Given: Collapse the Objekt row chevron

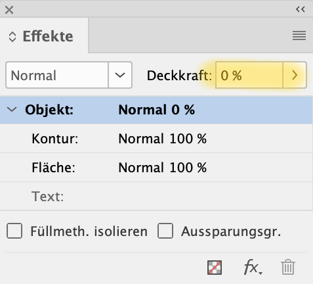Looking at the screenshot, I should click(12, 109).
